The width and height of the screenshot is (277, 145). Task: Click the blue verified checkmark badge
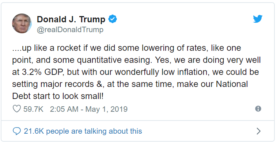(x=113, y=19)
